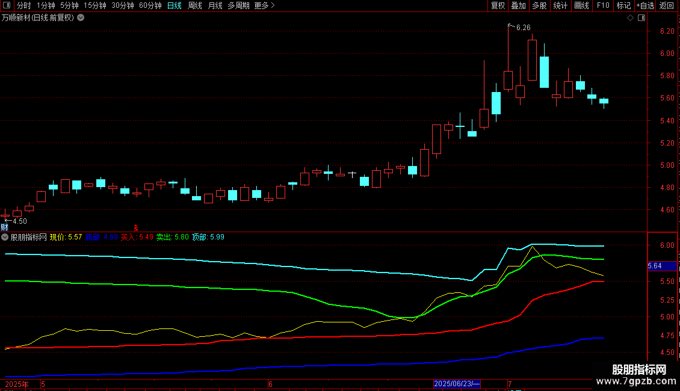Select the 1分钟 period
The image size is (680, 391).
(46, 5)
